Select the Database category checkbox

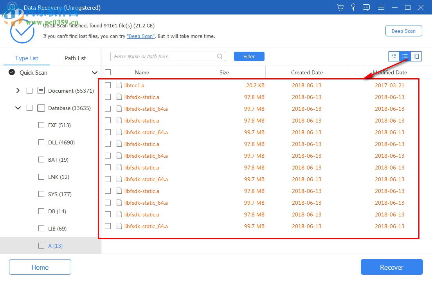[29, 108]
